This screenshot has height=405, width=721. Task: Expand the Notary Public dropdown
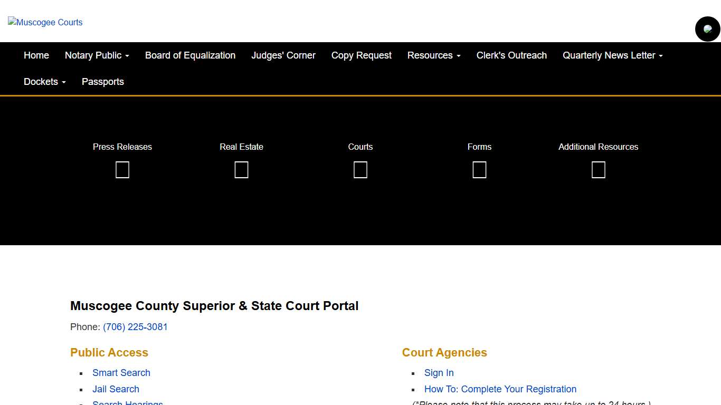coord(97,55)
